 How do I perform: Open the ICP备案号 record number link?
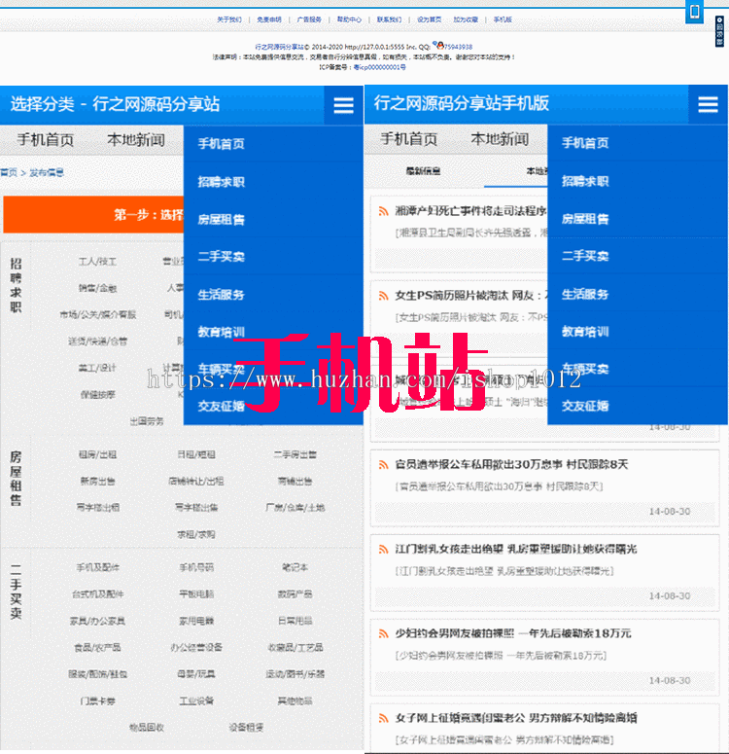coord(380,67)
